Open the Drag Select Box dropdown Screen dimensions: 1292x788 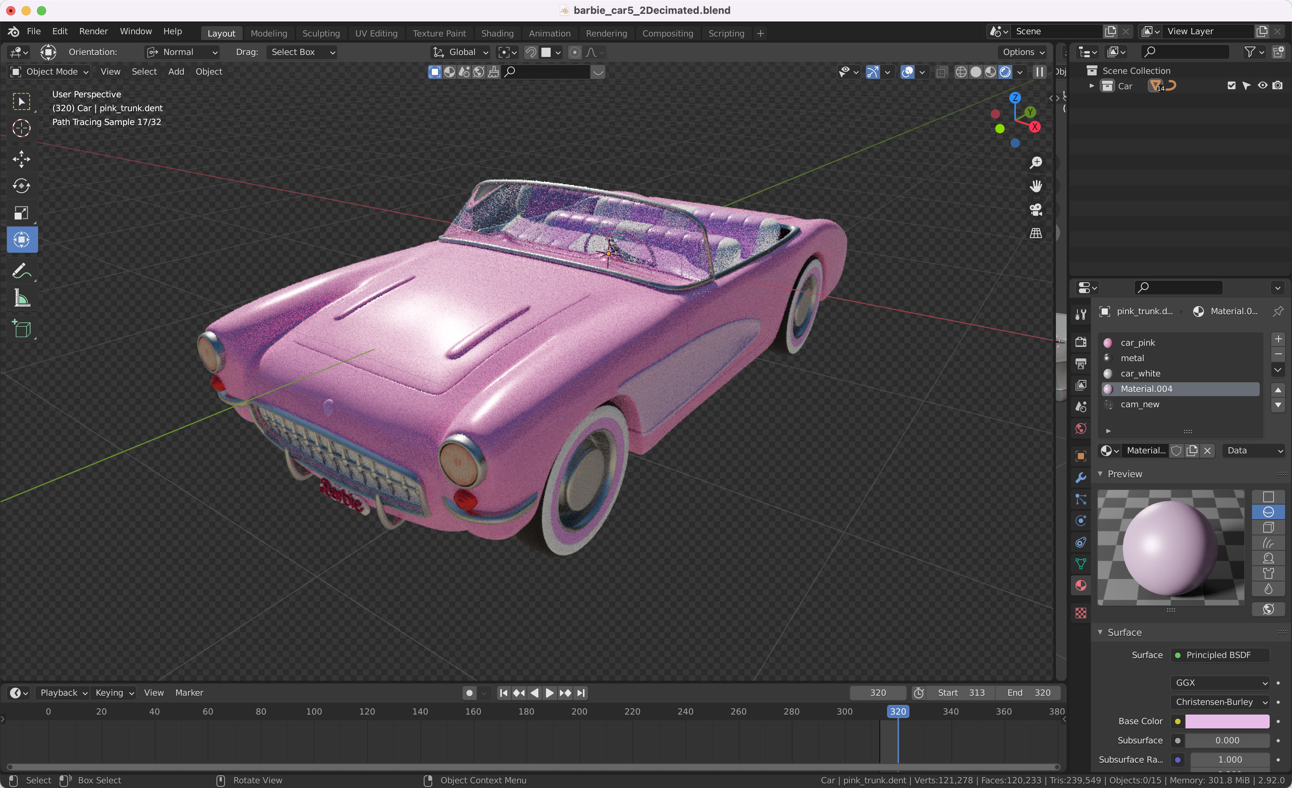(301, 52)
